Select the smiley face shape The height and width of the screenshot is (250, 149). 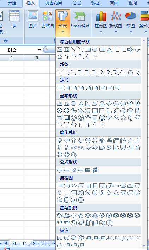coord(102,118)
